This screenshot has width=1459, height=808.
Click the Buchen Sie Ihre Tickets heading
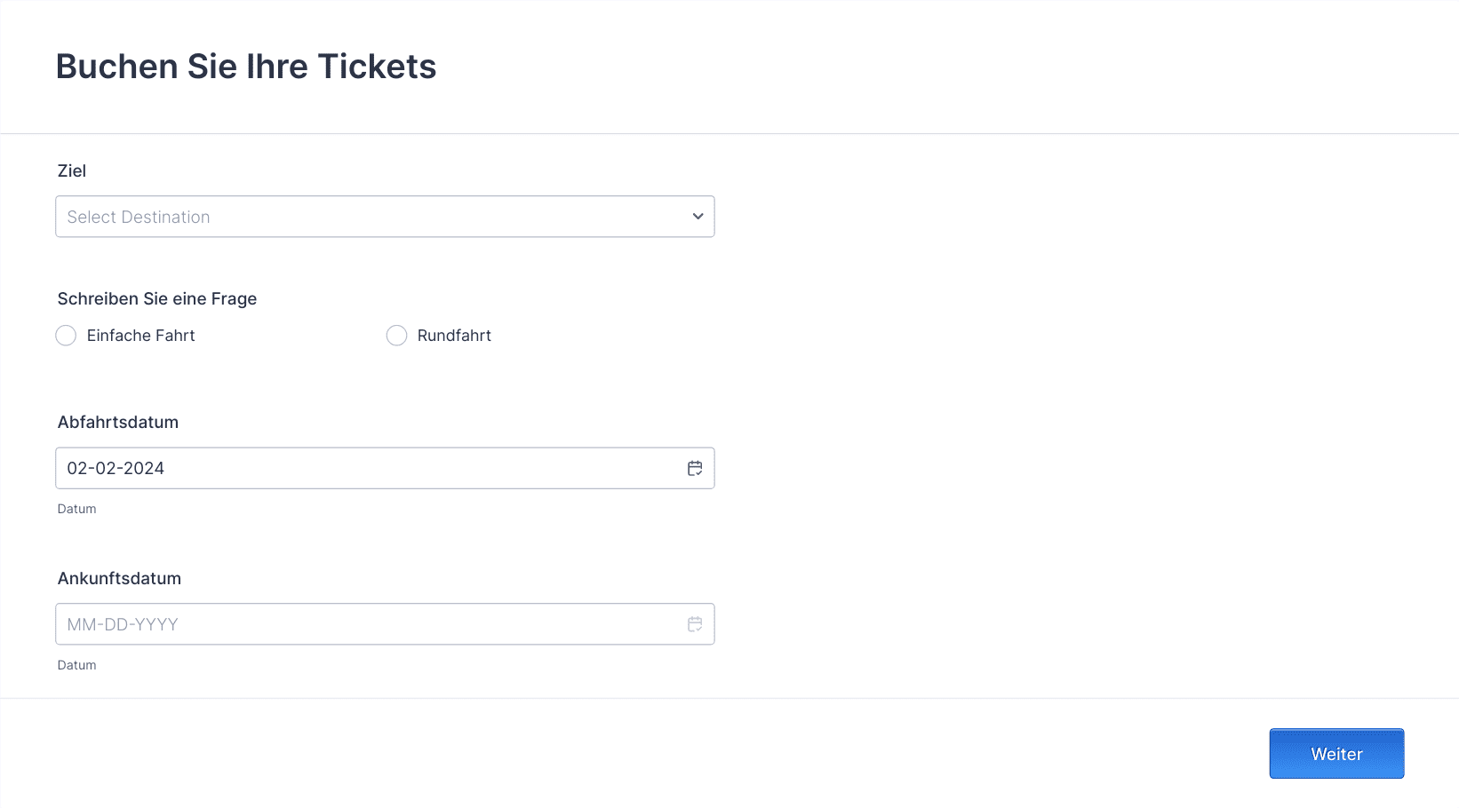[246, 67]
